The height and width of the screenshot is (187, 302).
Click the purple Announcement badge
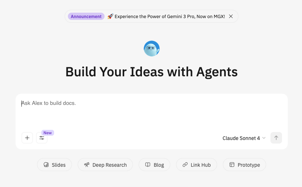pyautogui.click(x=86, y=17)
